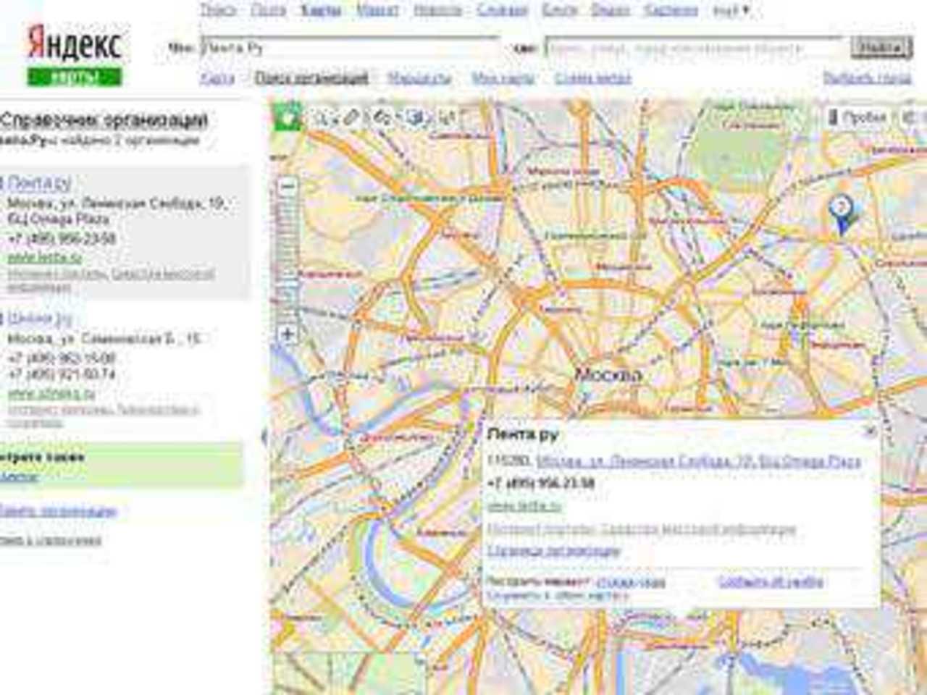Select Карты in the top navigation
Image resolution: width=927 pixels, height=695 pixels.
[321, 10]
